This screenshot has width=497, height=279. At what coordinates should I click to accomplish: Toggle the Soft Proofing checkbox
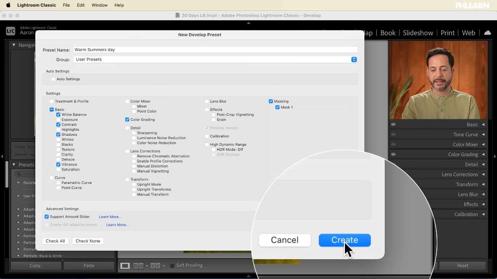[x=172, y=266]
